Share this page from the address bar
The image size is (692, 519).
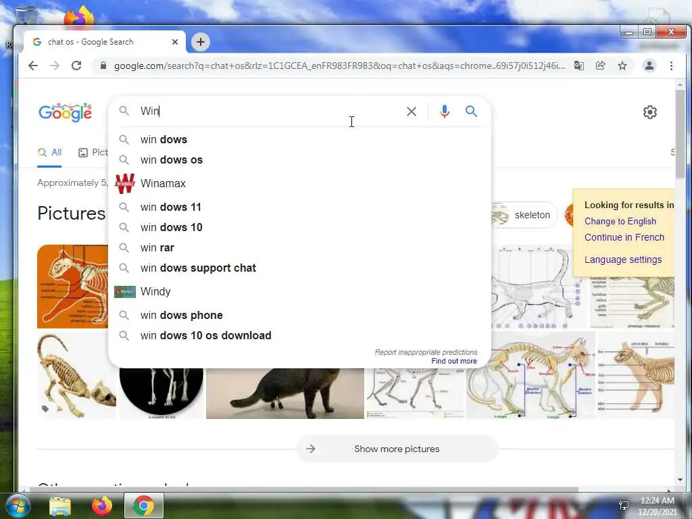coord(600,66)
